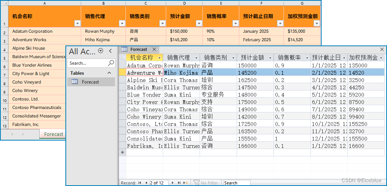
Task: Click the navigation pane Search box
Action: [88, 63]
